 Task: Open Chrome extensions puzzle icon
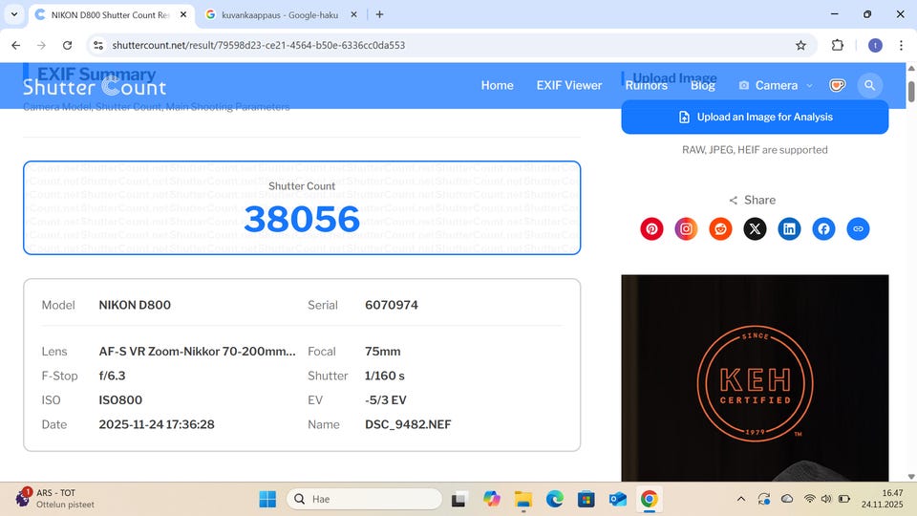pos(838,45)
